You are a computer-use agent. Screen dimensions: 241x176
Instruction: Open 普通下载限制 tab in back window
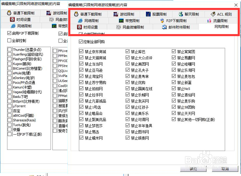pos(20,13)
